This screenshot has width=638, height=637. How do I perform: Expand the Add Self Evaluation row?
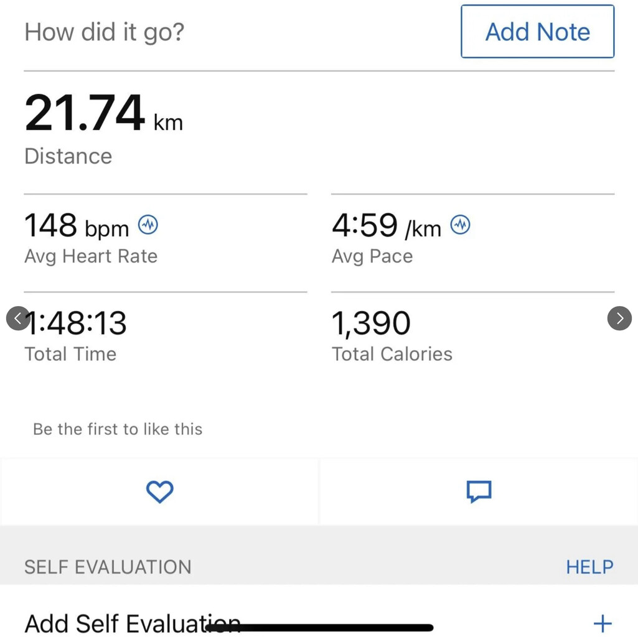pyautogui.click(x=602, y=623)
